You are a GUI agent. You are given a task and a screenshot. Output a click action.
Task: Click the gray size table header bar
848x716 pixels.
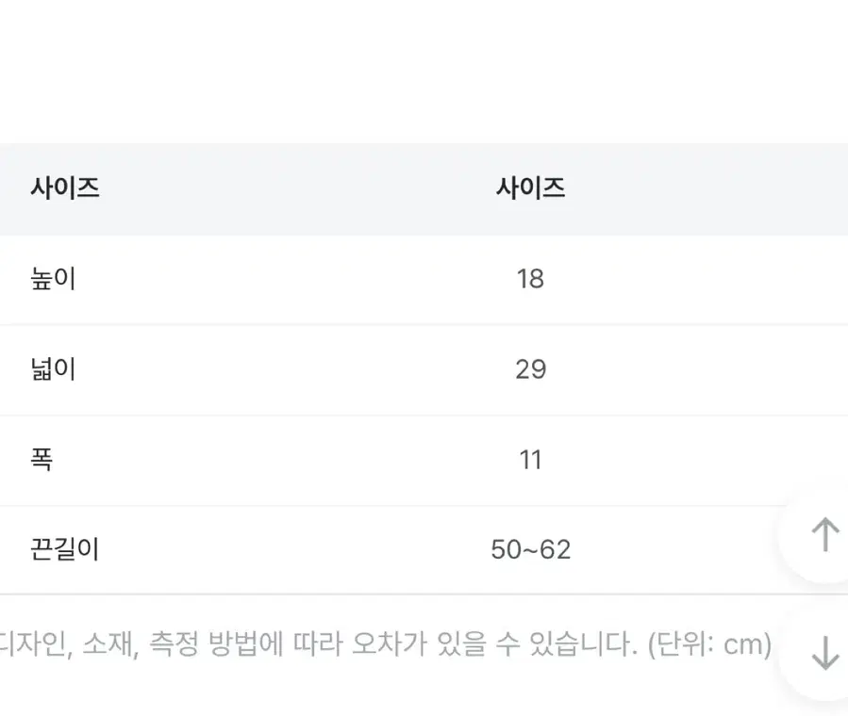(x=424, y=189)
